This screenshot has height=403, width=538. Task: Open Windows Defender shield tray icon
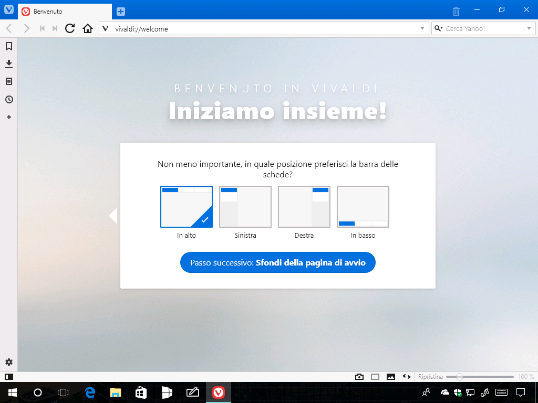pos(458,392)
